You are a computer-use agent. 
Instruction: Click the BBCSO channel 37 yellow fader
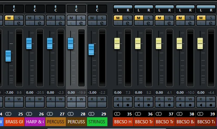pos(159,43)
